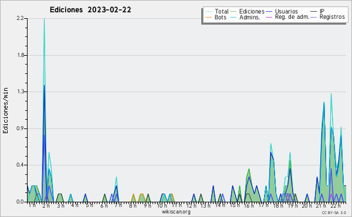Click the '19 h' x-axis label
Viewport: 352px width, 217px height.
pos(293,205)
